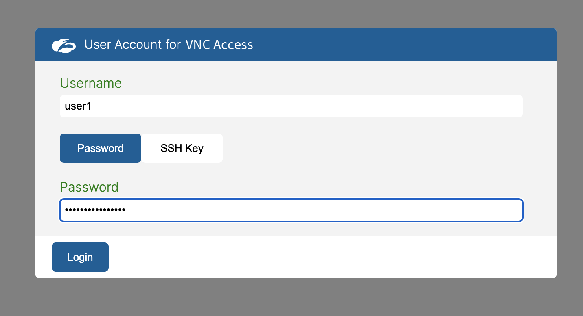Click light gray form area beside SSH Key

366,148
